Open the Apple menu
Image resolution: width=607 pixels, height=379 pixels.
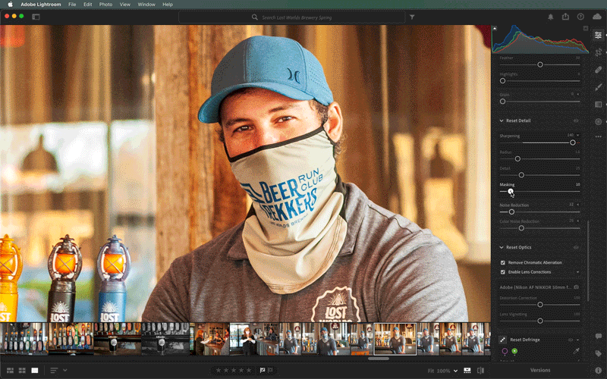point(11,5)
